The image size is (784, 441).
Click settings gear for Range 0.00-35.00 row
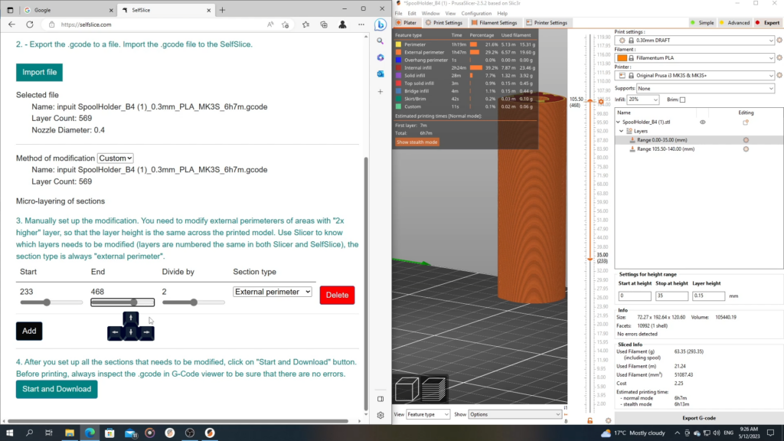pyautogui.click(x=746, y=140)
